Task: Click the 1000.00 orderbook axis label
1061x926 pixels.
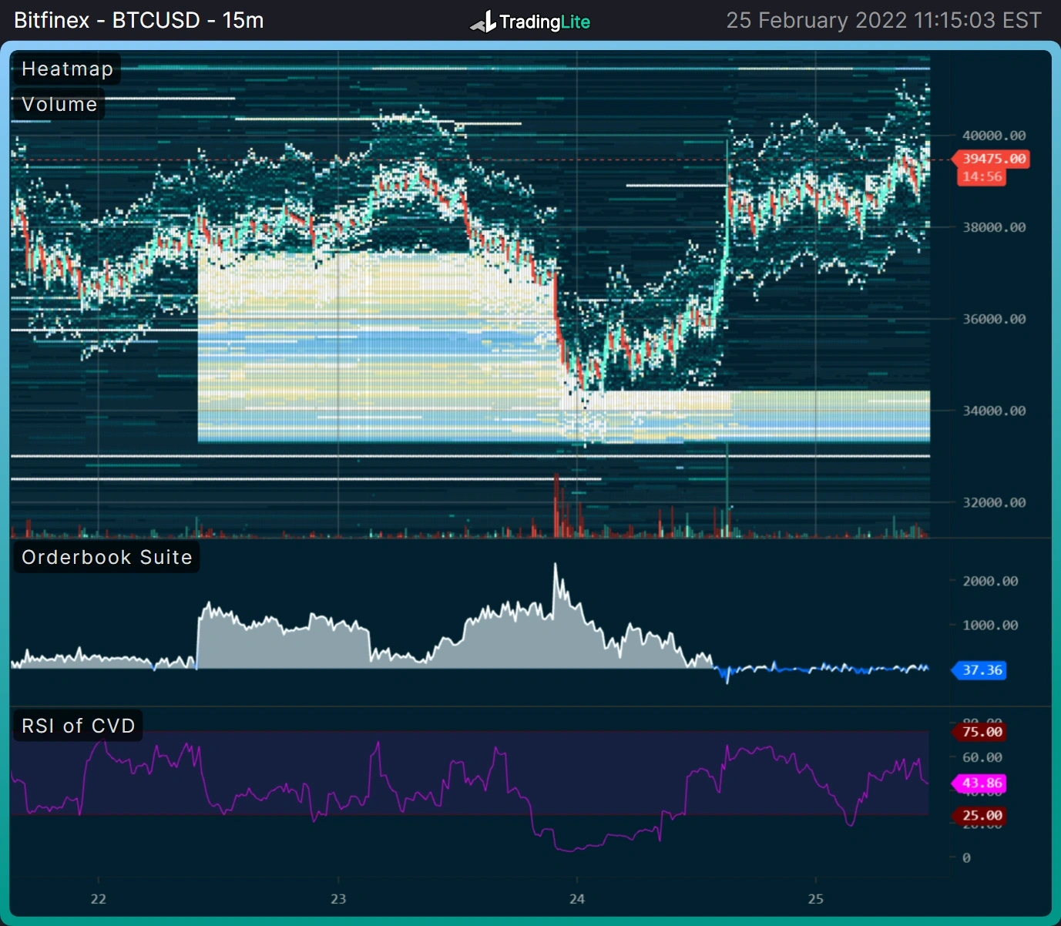Action: coord(990,625)
